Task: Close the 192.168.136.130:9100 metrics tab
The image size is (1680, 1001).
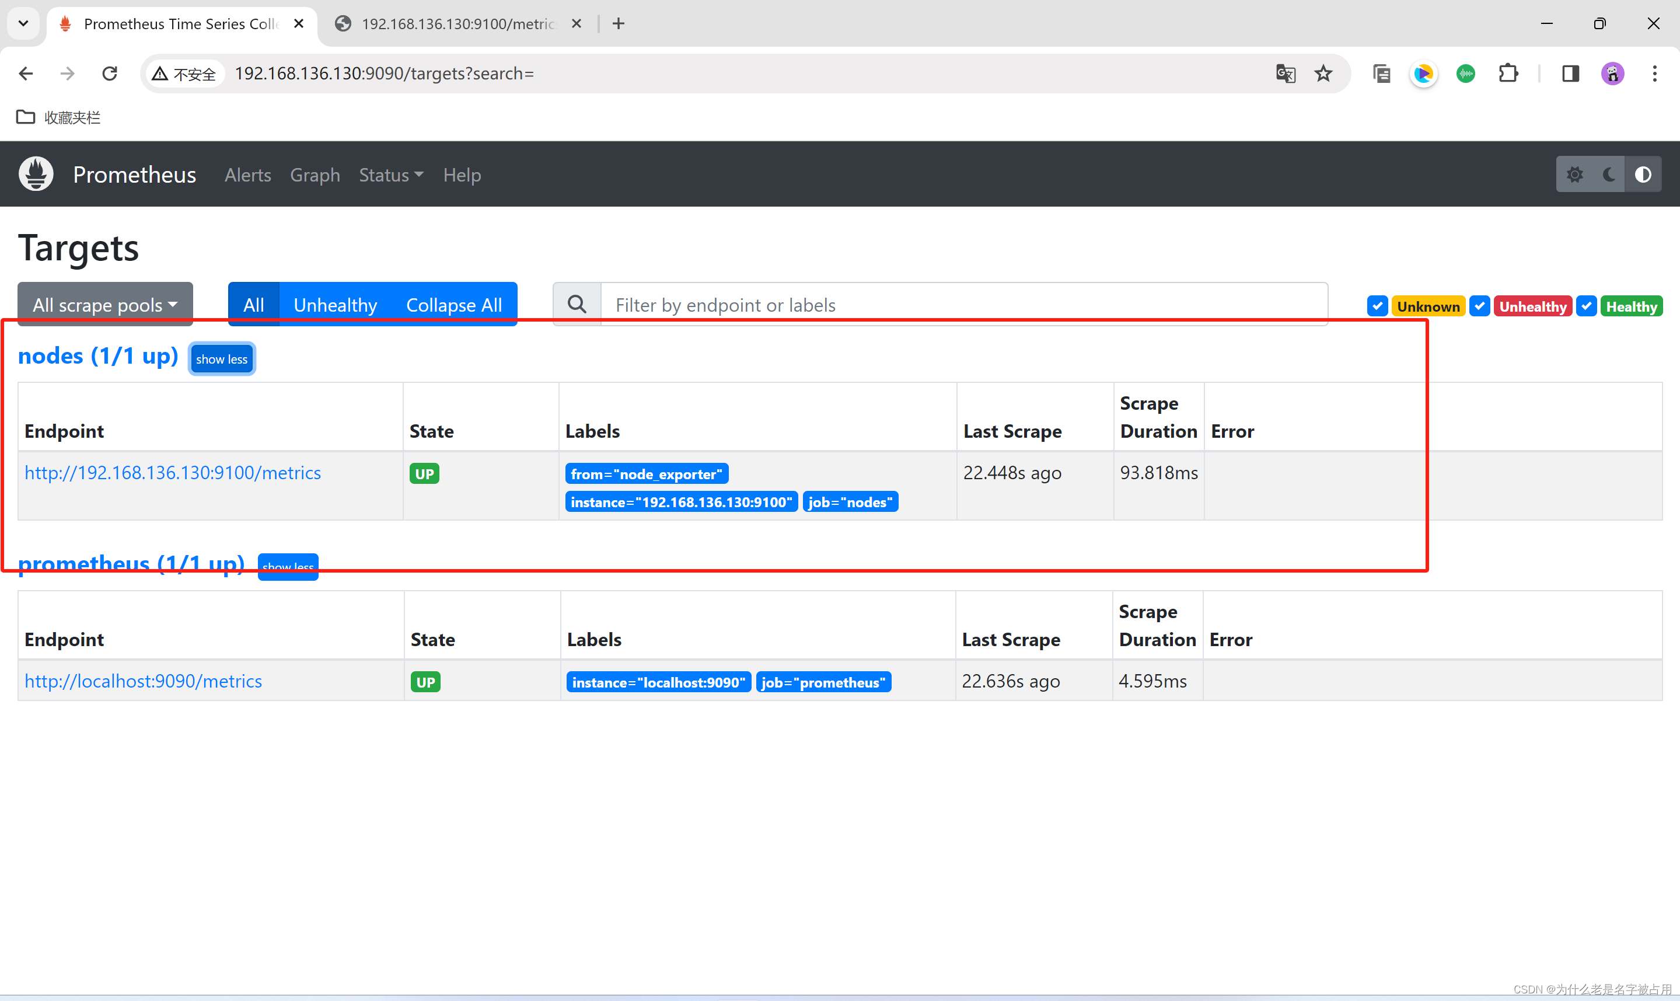Action: tap(577, 23)
